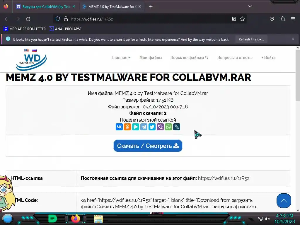This screenshot has height=225, width=300.
Task: Show site security padlock info
Action: point(66,19)
